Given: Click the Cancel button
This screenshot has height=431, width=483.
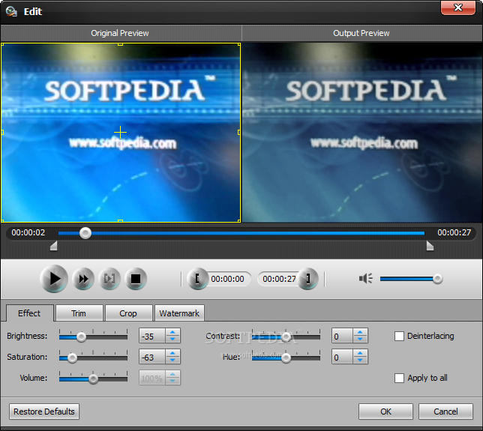Looking at the screenshot, I should pyautogui.click(x=445, y=412).
